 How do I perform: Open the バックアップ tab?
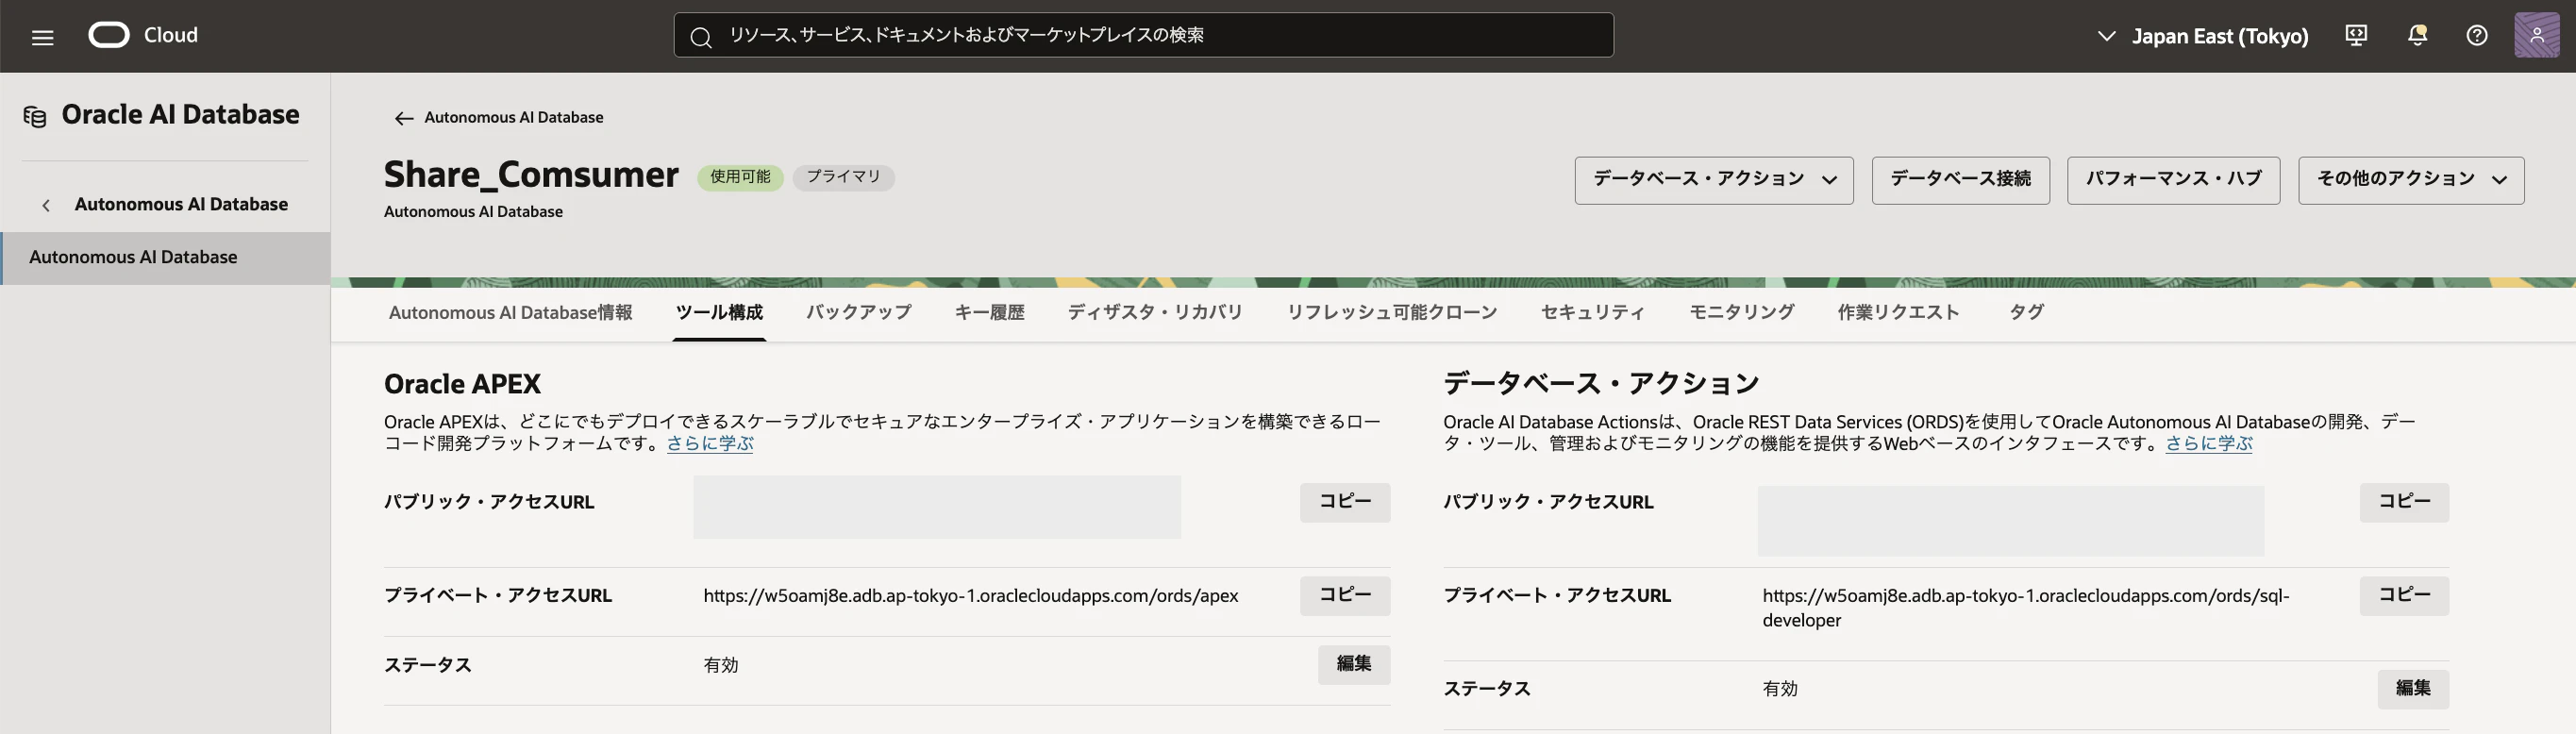point(859,312)
